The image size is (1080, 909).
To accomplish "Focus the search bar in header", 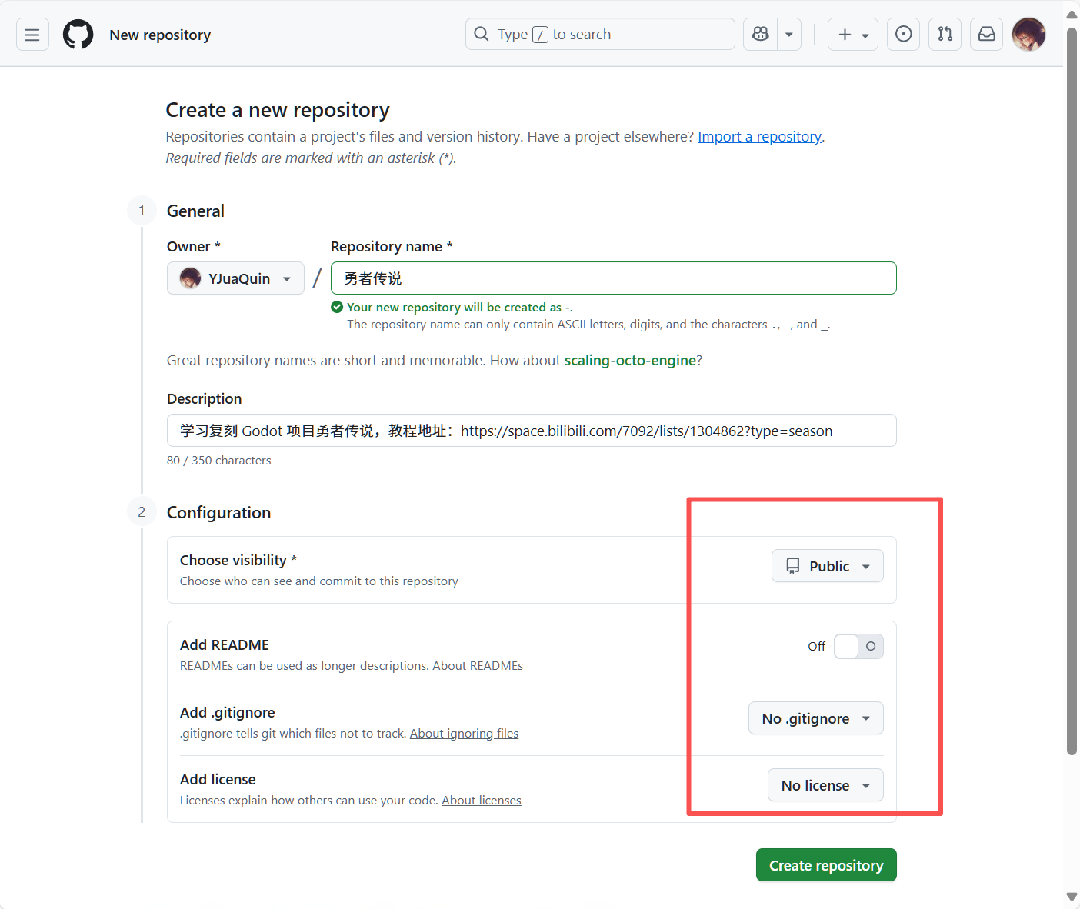I will pyautogui.click(x=600, y=35).
